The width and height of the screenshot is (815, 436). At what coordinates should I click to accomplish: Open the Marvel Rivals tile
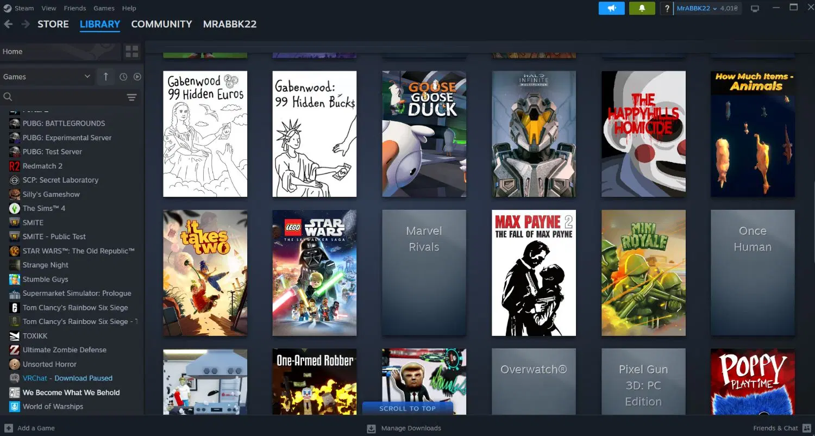click(x=424, y=273)
